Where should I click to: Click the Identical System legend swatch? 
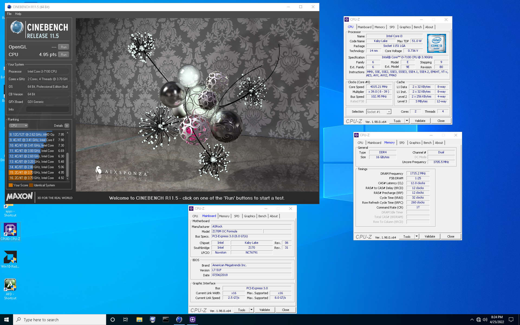point(31,185)
